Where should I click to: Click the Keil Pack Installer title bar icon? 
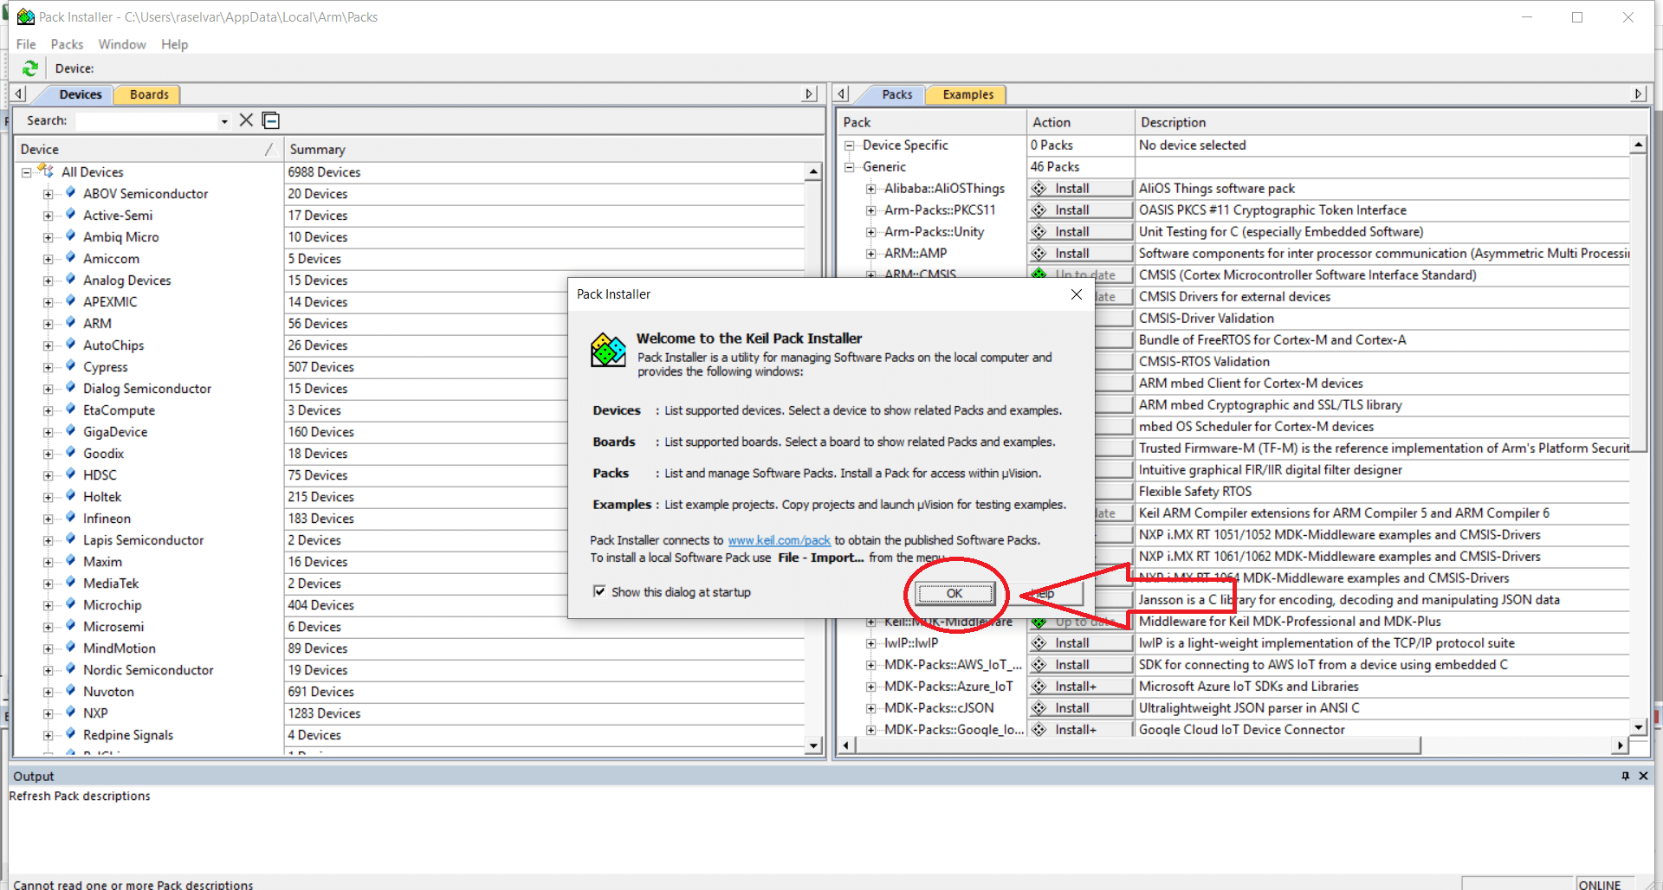point(26,16)
